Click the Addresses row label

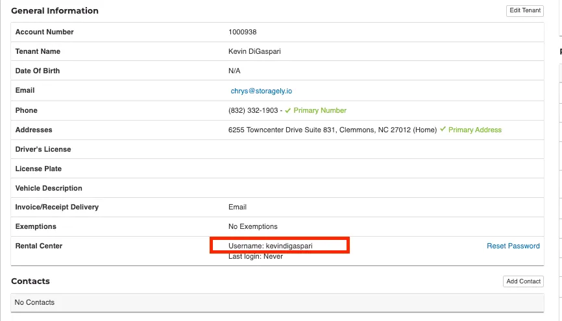34,130
